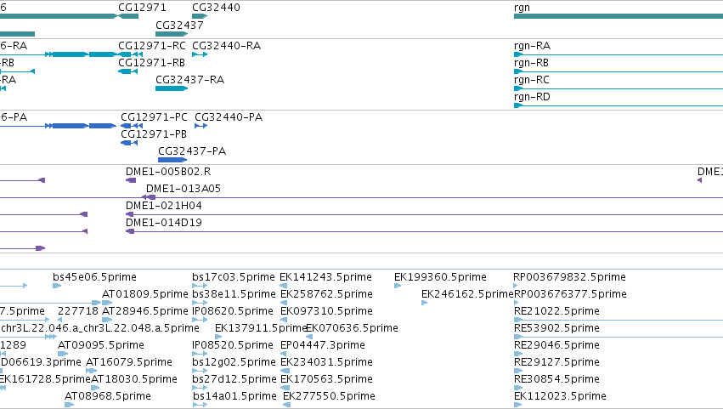Select the CG32437-RA transcript glyph

(x=172, y=88)
